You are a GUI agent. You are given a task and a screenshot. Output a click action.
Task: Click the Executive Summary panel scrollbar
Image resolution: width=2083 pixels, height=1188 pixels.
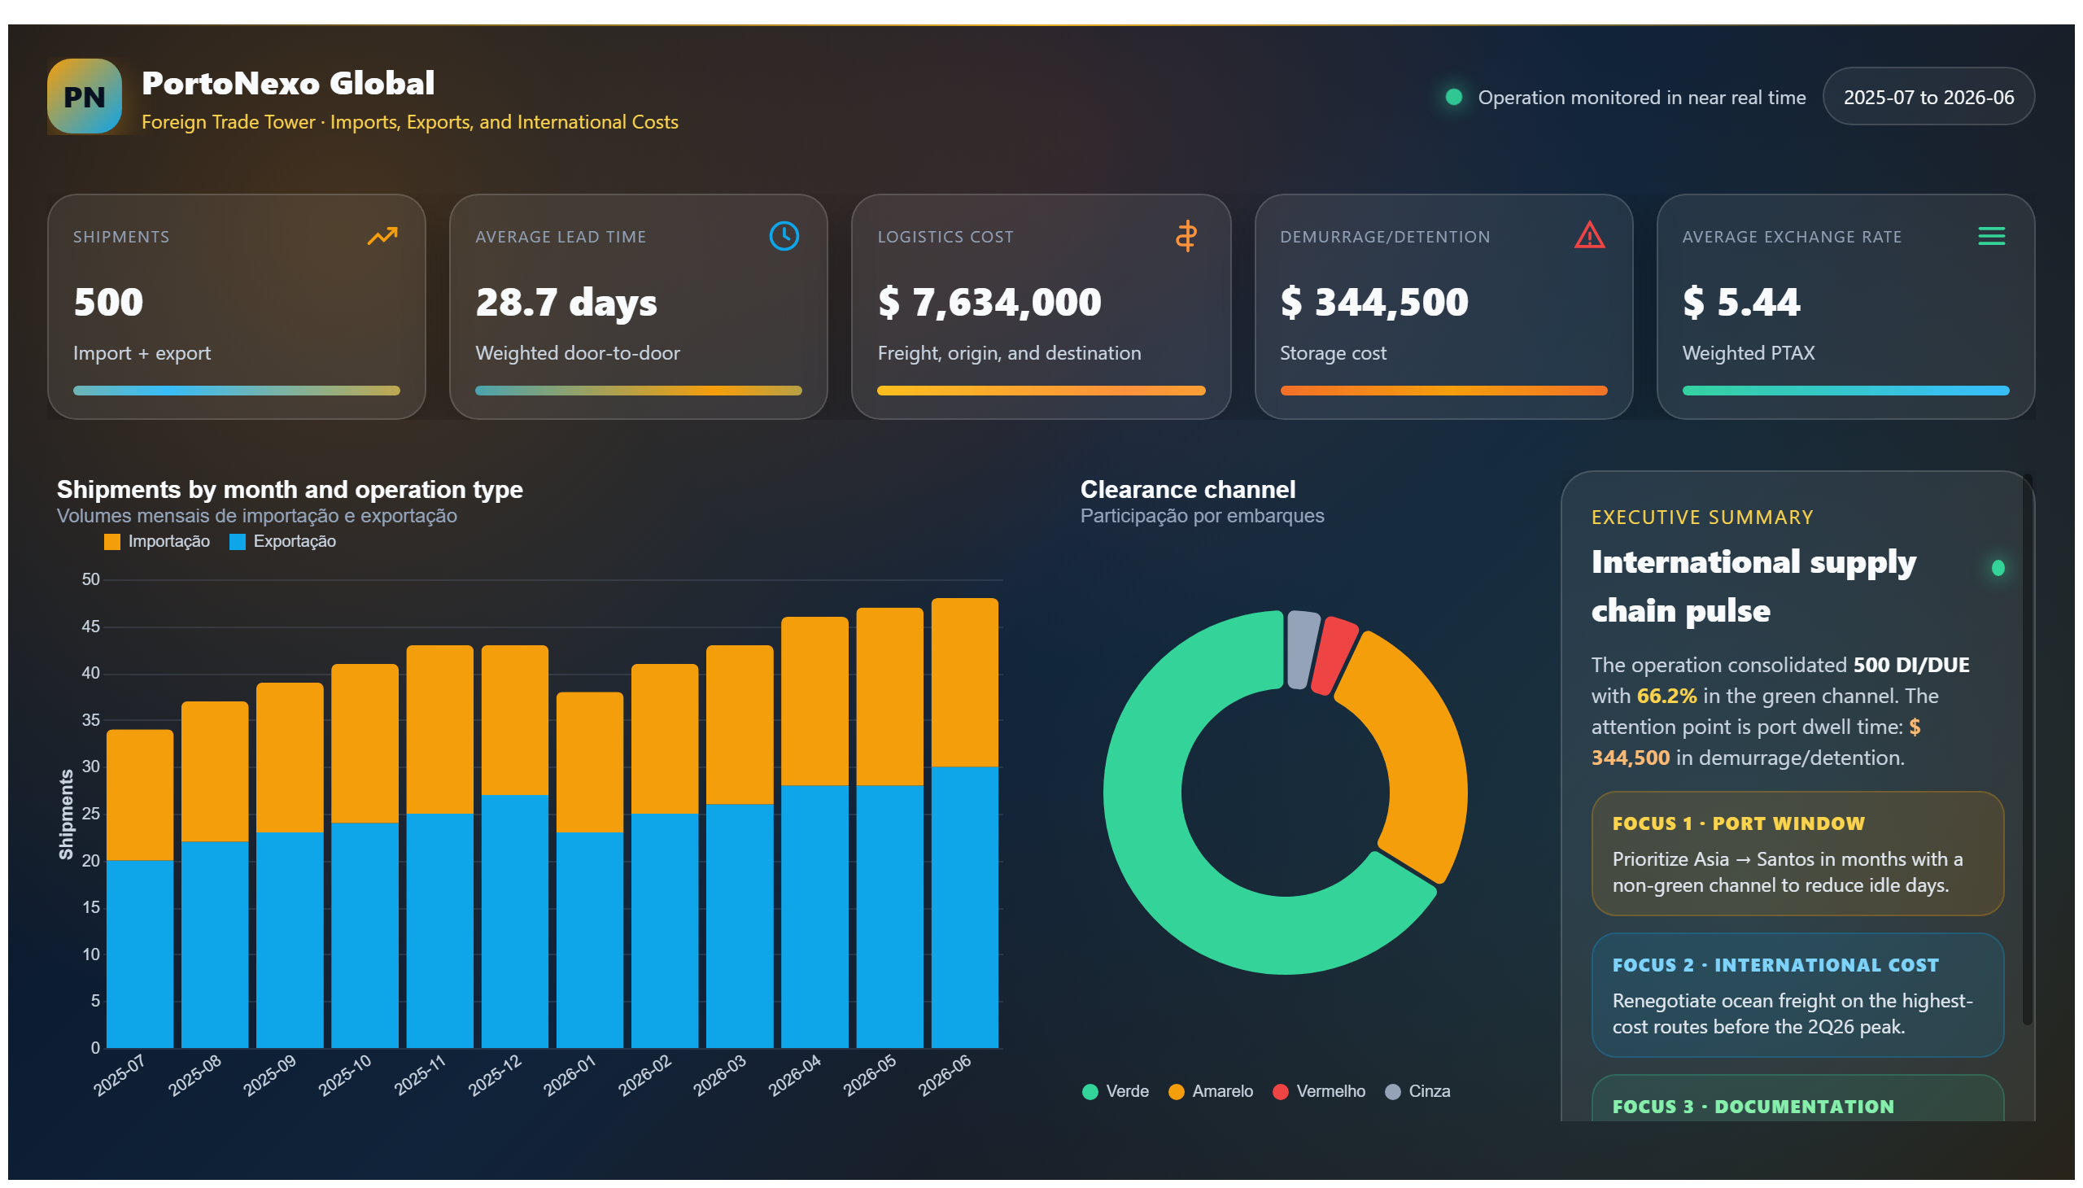[2027, 751]
